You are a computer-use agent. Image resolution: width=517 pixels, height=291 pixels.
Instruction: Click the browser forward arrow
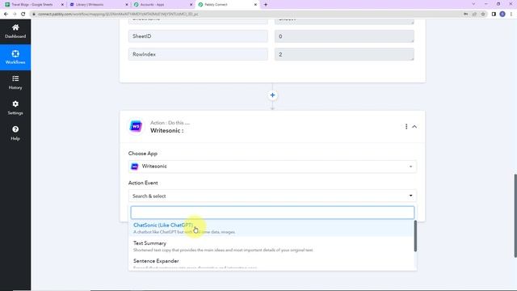[x=15, y=15]
